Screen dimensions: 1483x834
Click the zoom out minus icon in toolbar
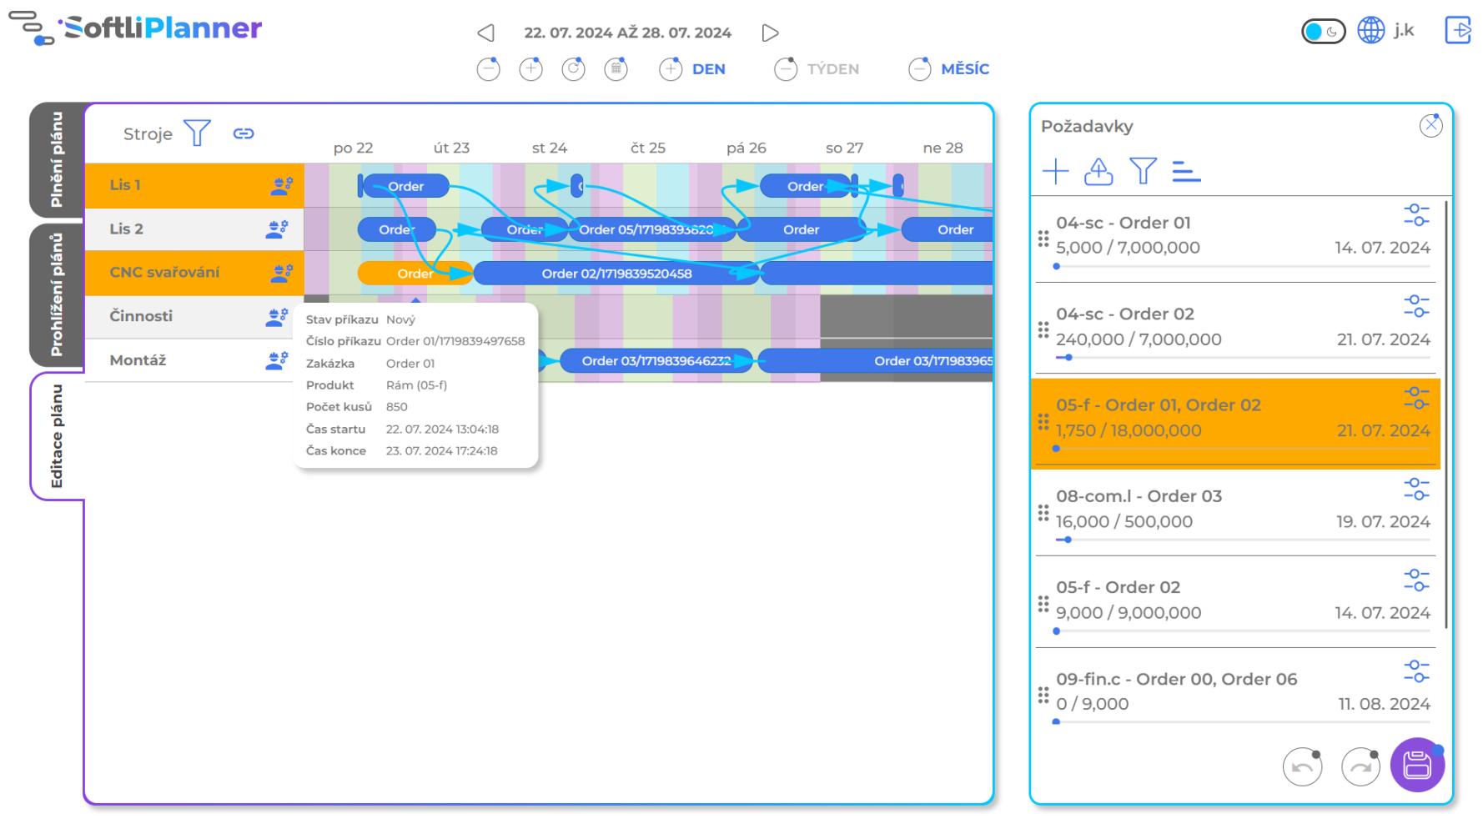coord(489,69)
